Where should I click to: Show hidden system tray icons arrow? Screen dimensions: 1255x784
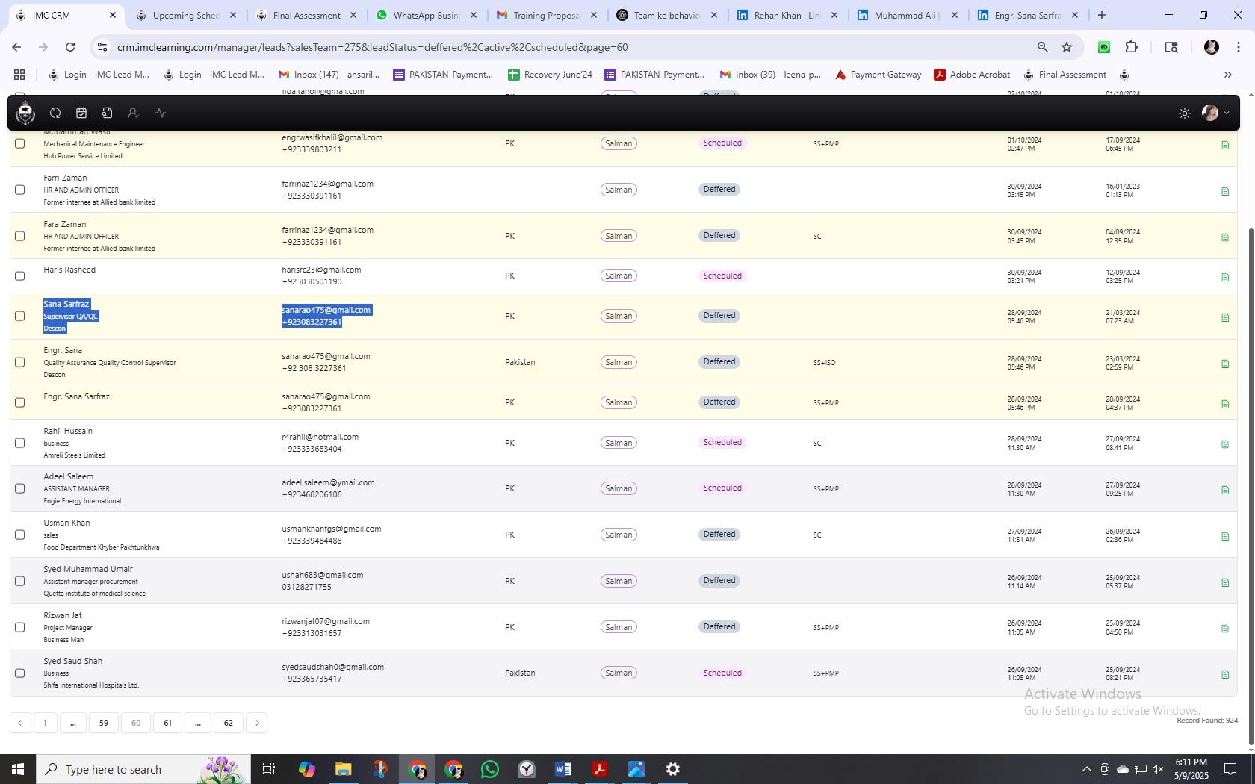click(1087, 769)
